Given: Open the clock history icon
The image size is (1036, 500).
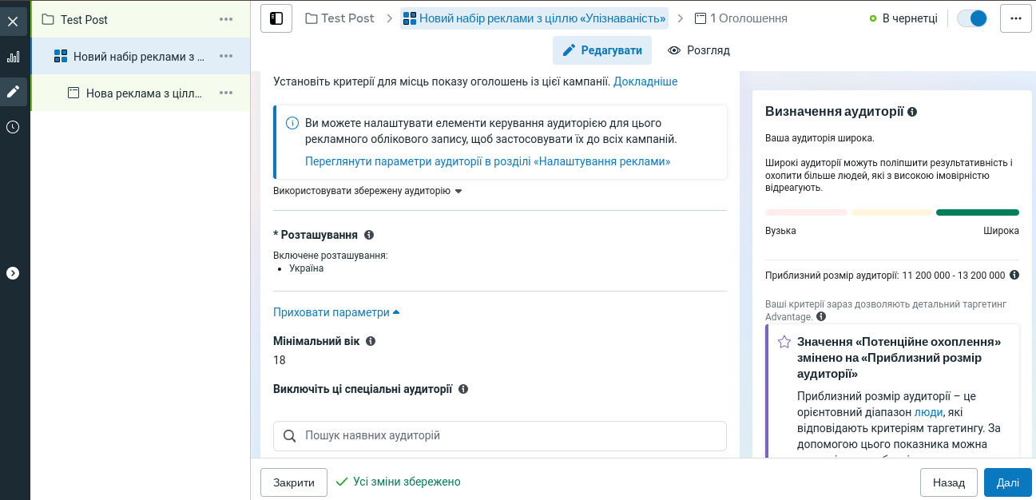Looking at the screenshot, I should click(x=13, y=127).
